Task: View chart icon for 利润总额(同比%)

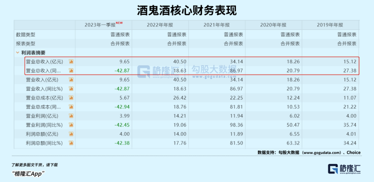Action: point(71,143)
